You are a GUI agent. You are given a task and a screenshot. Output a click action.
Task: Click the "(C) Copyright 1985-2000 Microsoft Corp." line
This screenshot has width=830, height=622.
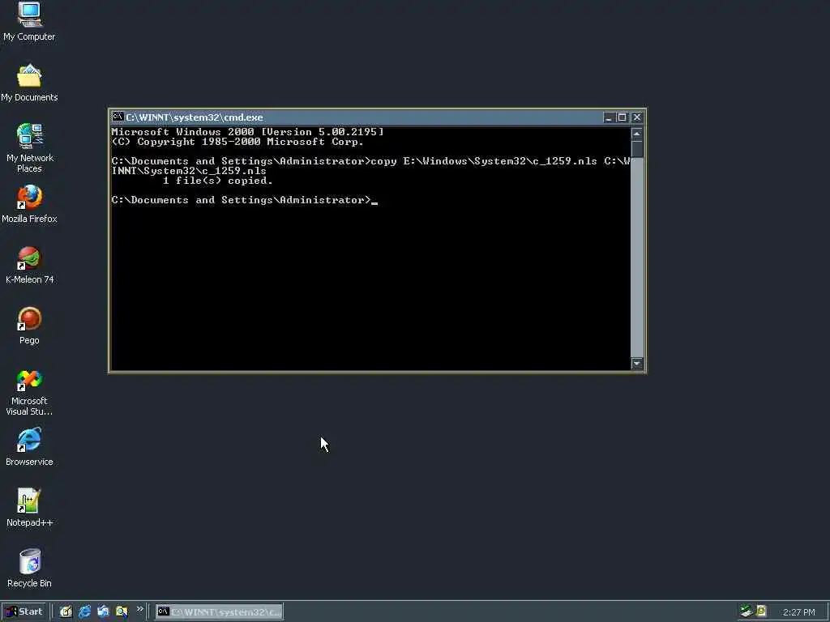(x=237, y=142)
